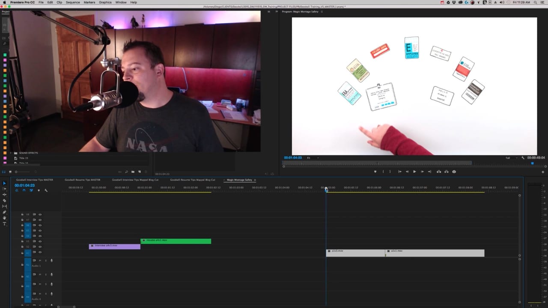Screen dimensions: 548x308
Task: Solo audio track A1
Action: 46,261
